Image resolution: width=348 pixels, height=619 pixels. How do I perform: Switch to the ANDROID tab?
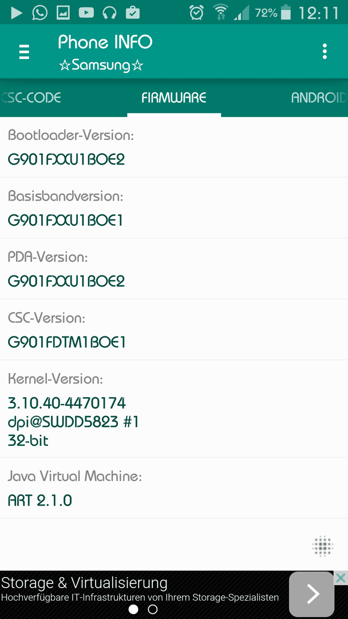(x=319, y=97)
